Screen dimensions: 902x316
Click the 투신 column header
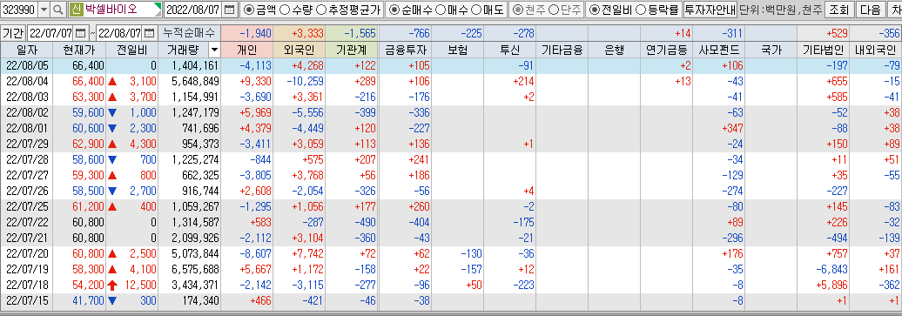pos(509,50)
